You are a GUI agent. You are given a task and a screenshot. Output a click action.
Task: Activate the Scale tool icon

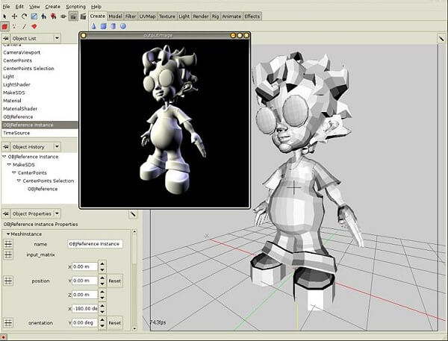(x=34, y=16)
